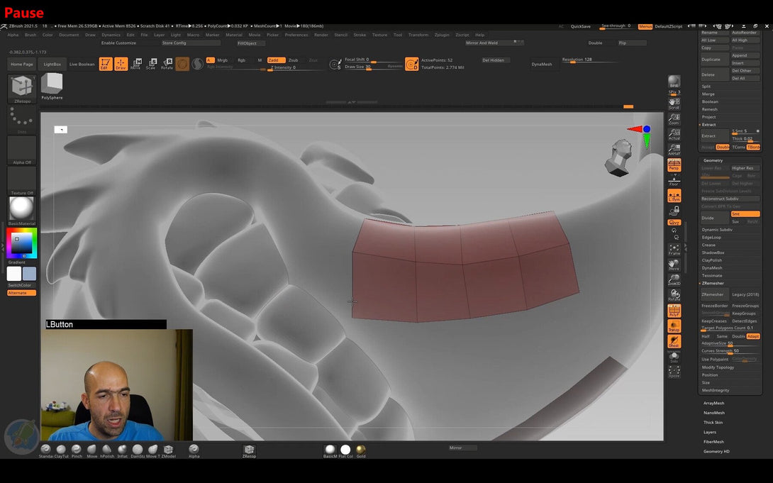Click the Rotate view navigation icon

[674, 295]
